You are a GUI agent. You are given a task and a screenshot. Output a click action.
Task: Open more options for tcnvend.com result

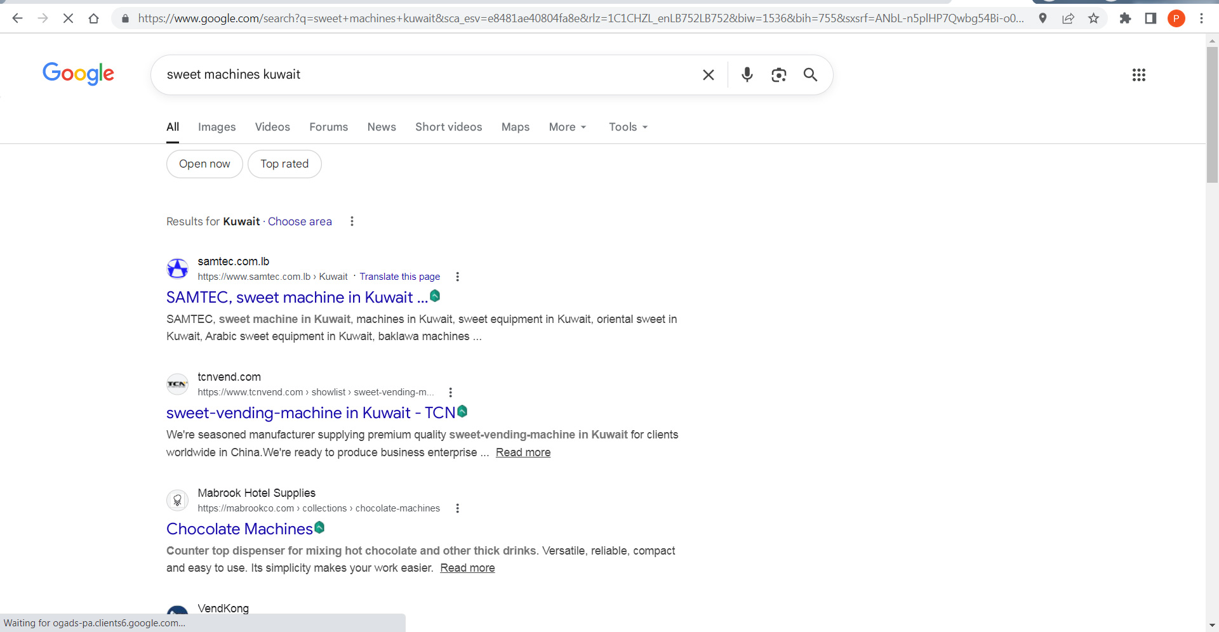click(x=450, y=392)
